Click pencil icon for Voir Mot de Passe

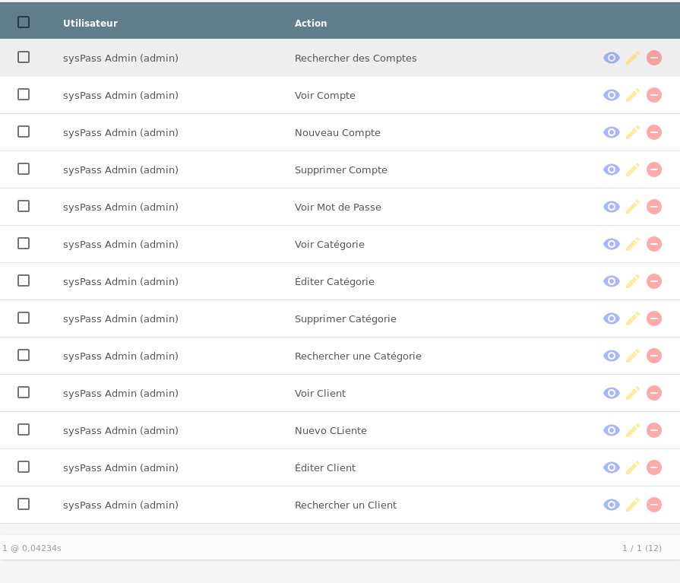633,207
